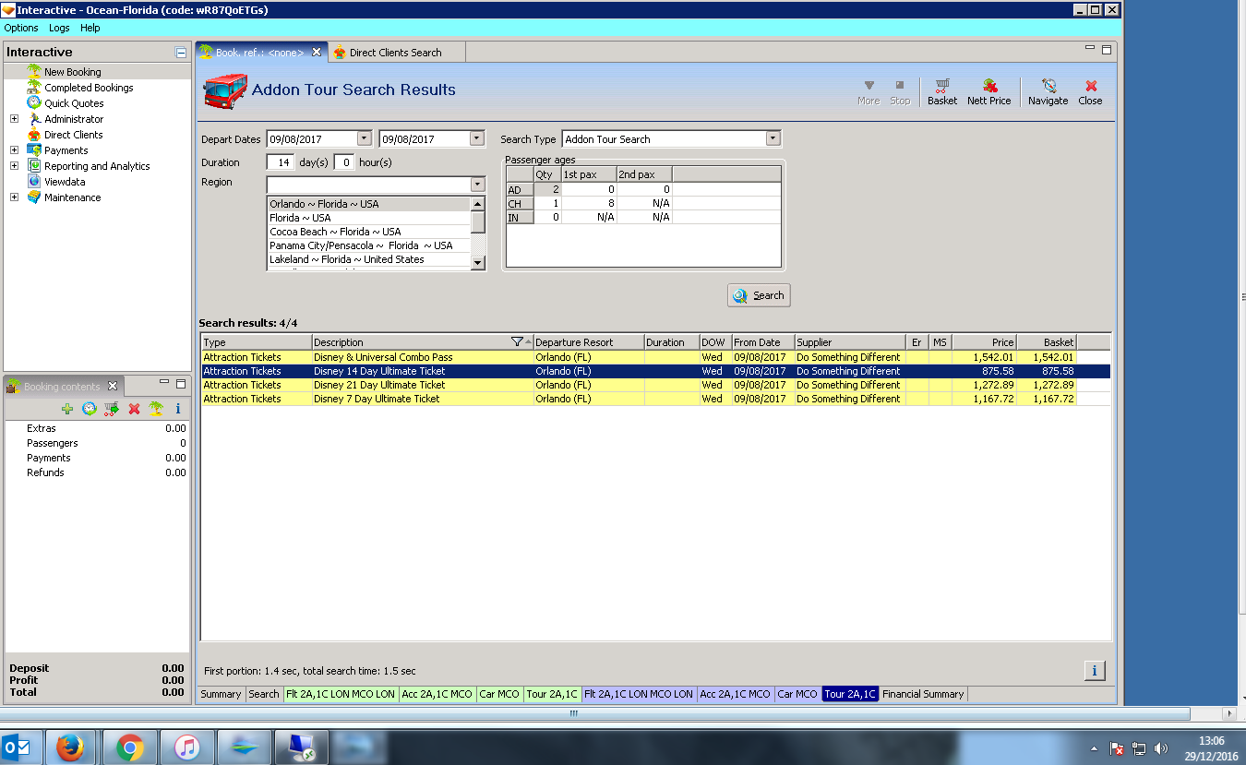Expand the Payments tree node
The image size is (1246, 765).
coord(14,150)
